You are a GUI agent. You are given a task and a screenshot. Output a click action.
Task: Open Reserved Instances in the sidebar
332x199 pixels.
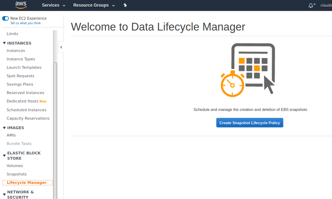click(x=25, y=93)
